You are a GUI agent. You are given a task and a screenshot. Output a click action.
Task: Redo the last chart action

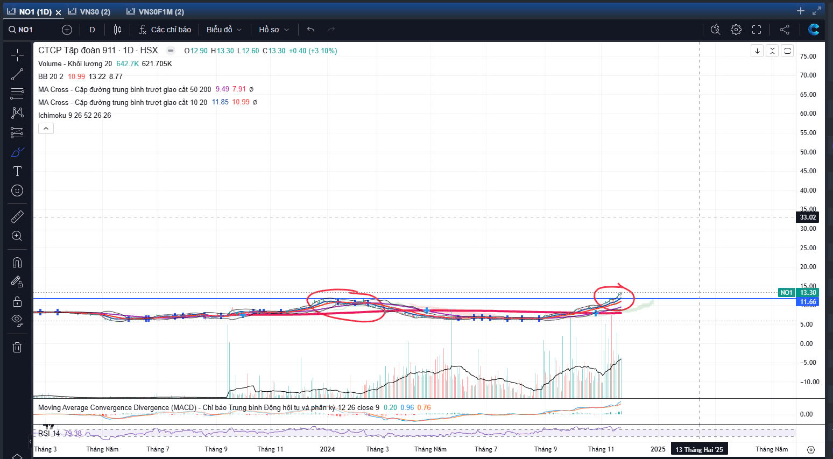(x=331, y=30)
